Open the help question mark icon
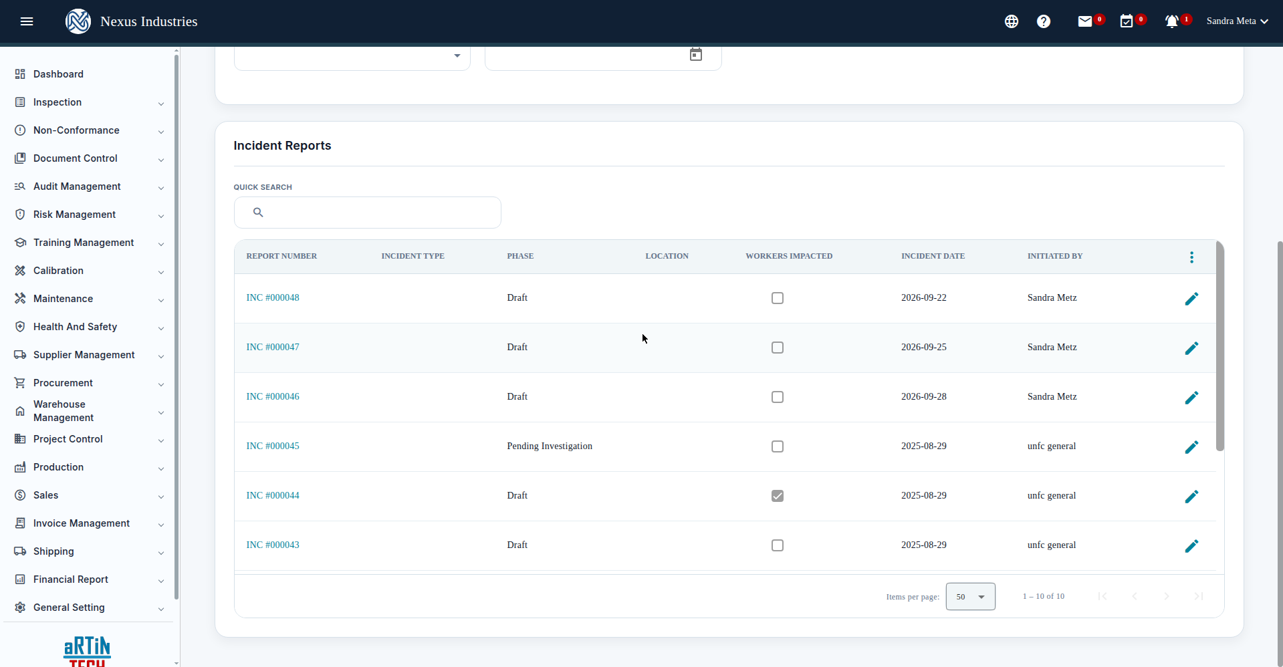This screenshot has height=667, width=1283. (x=1044, y=21)
